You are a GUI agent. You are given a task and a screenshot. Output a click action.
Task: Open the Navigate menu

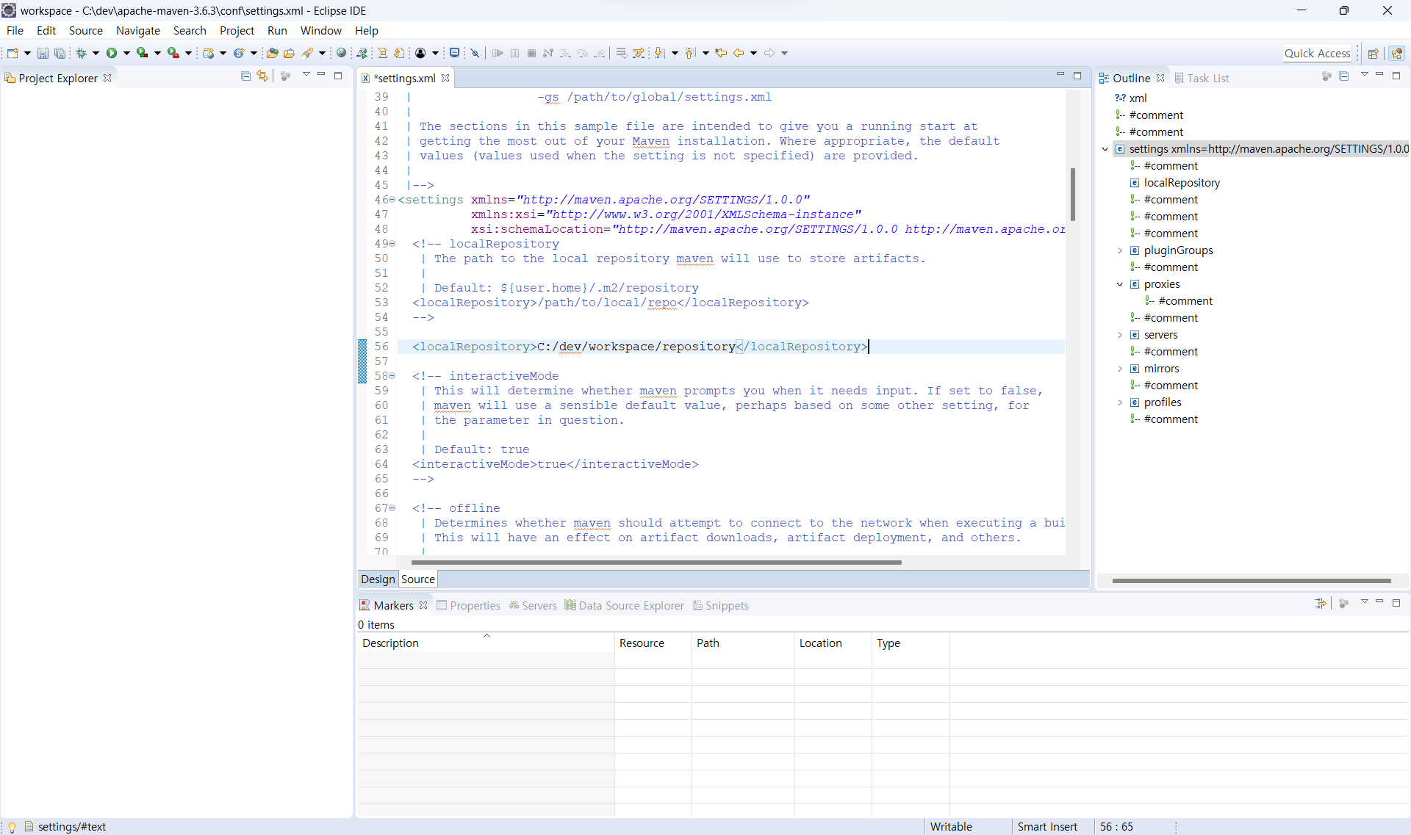138,30
